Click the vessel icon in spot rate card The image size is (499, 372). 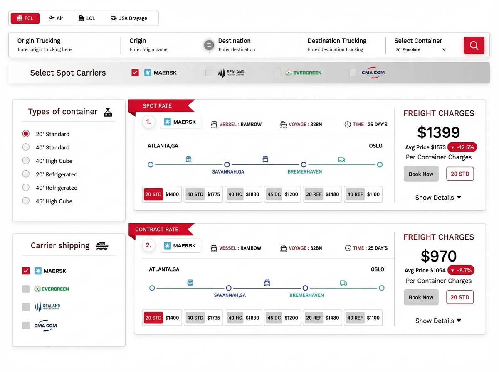coord(214,125)
